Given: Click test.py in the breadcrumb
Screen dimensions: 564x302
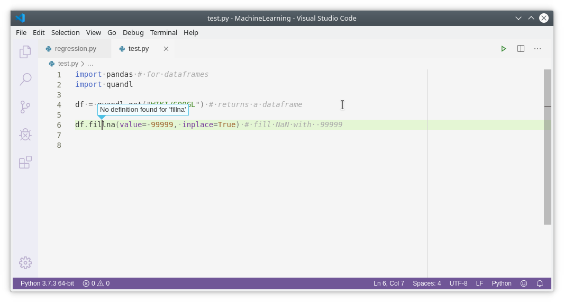Looking at the screenshot, I should point(68,64).
